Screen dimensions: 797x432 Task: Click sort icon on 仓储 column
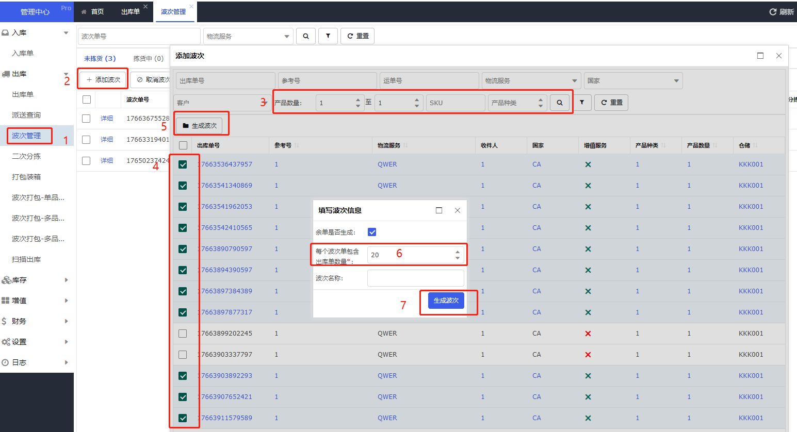click(x=755, y=145)
